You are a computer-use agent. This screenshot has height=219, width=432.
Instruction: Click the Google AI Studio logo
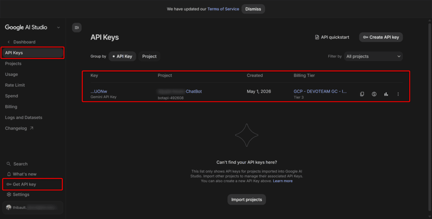26,27
